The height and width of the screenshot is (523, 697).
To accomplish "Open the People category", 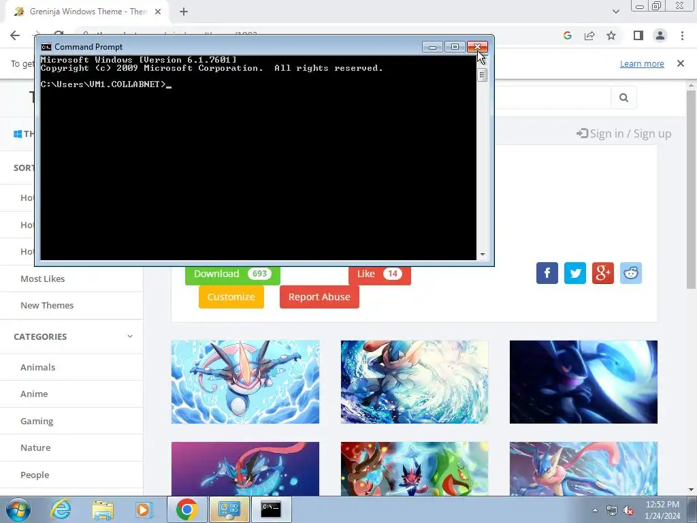I will (35, 475).
